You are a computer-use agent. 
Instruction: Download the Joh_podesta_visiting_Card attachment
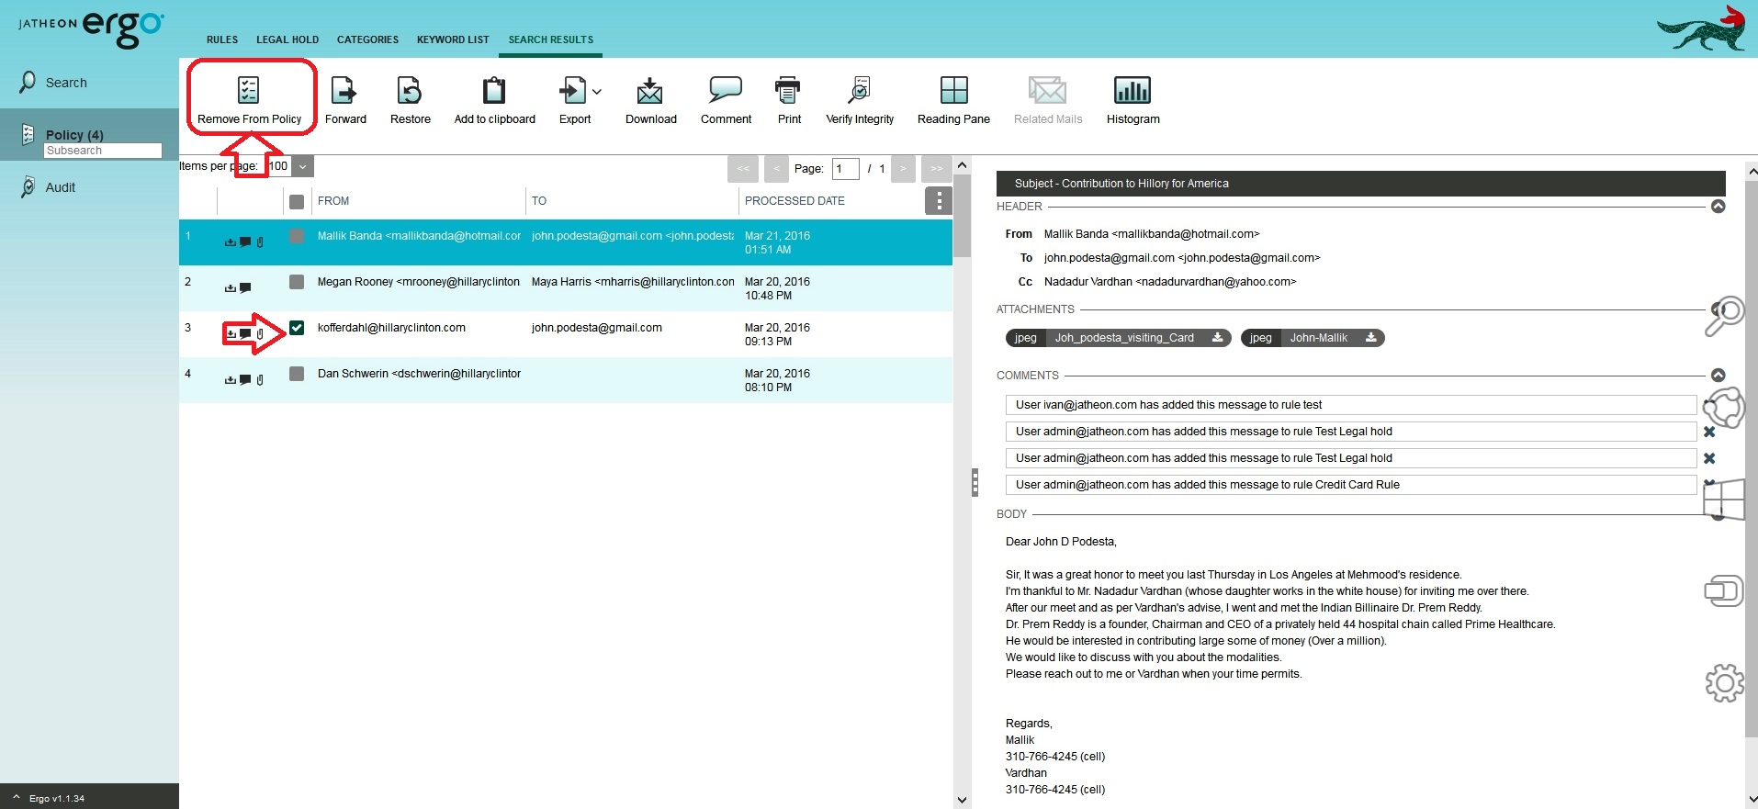click(x=1217, y=338)
